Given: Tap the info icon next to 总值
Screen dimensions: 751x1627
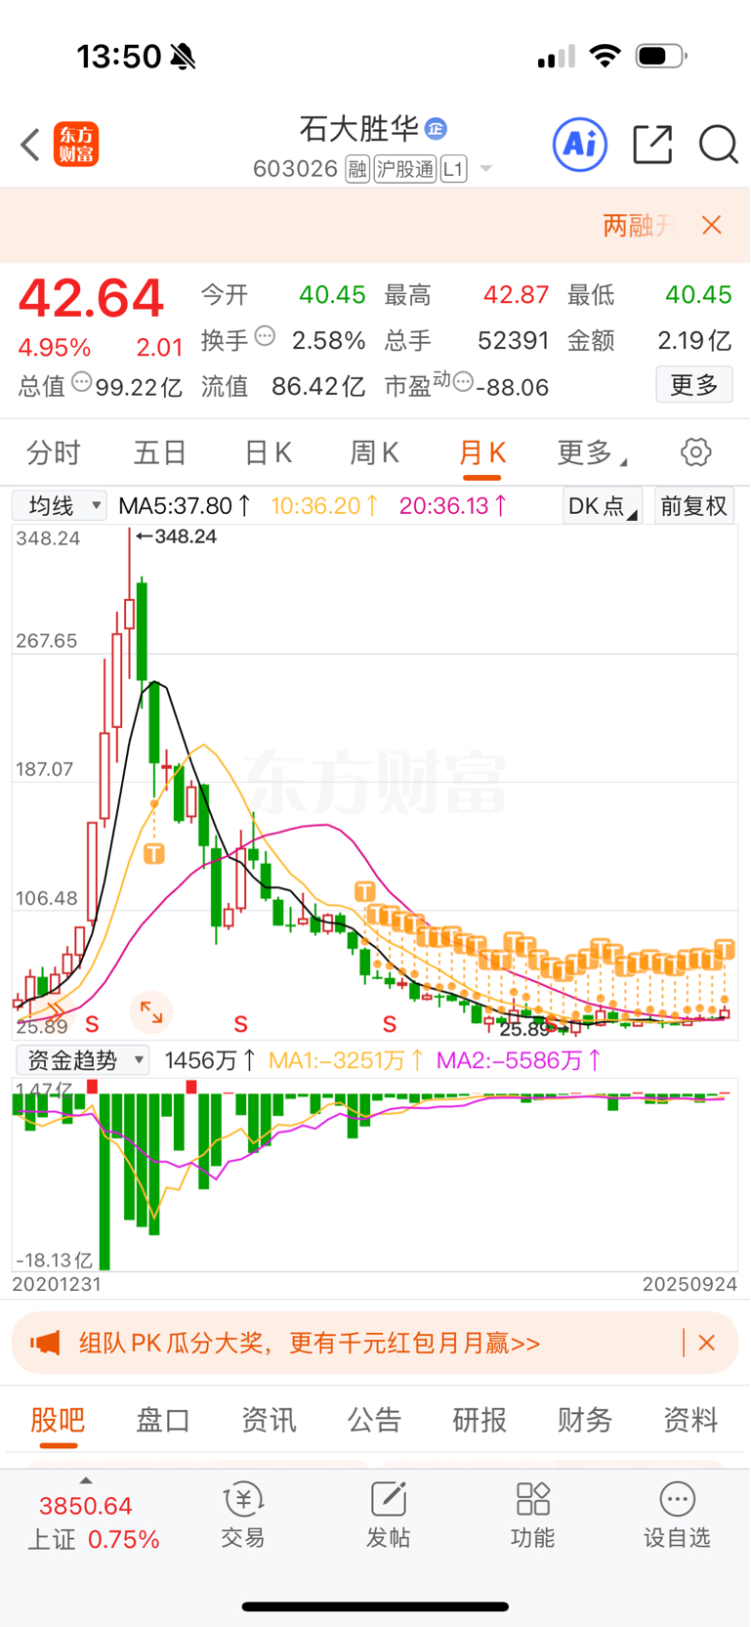Looking at the screenshot, I should click(82, 382).
